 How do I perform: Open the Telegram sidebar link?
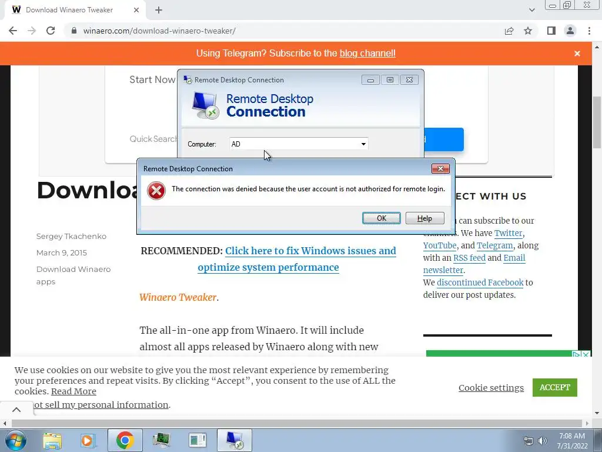[494, 245]
